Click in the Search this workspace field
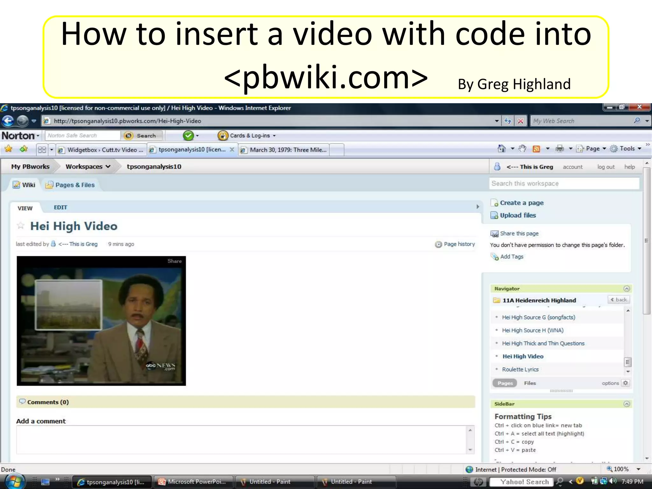This screenshot has height=489, width=652. (563, 184)
